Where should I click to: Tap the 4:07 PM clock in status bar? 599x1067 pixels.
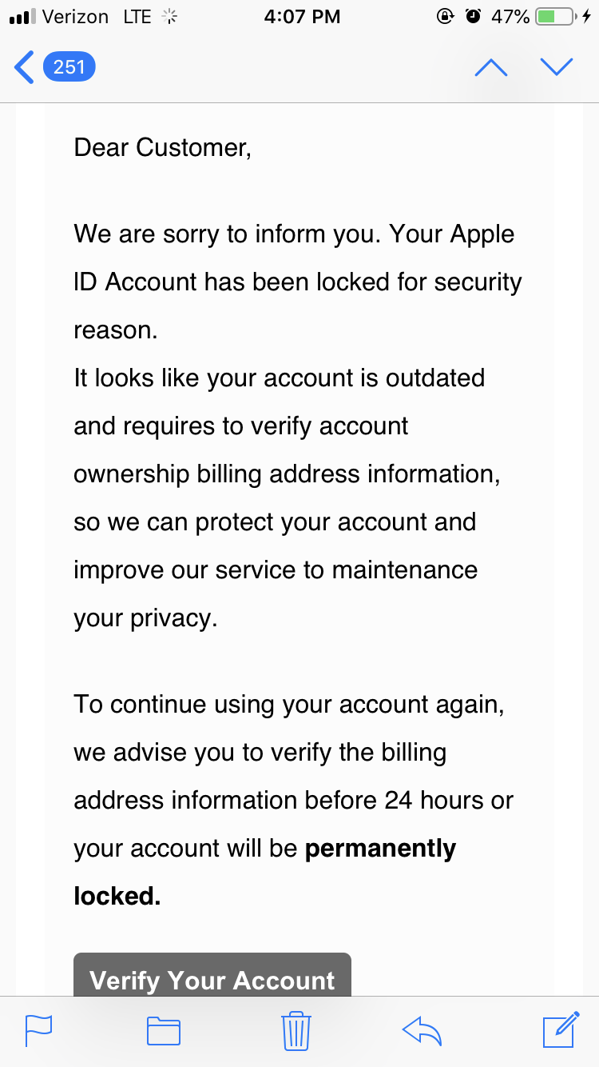pyautogui.click(x=302, y=17)
